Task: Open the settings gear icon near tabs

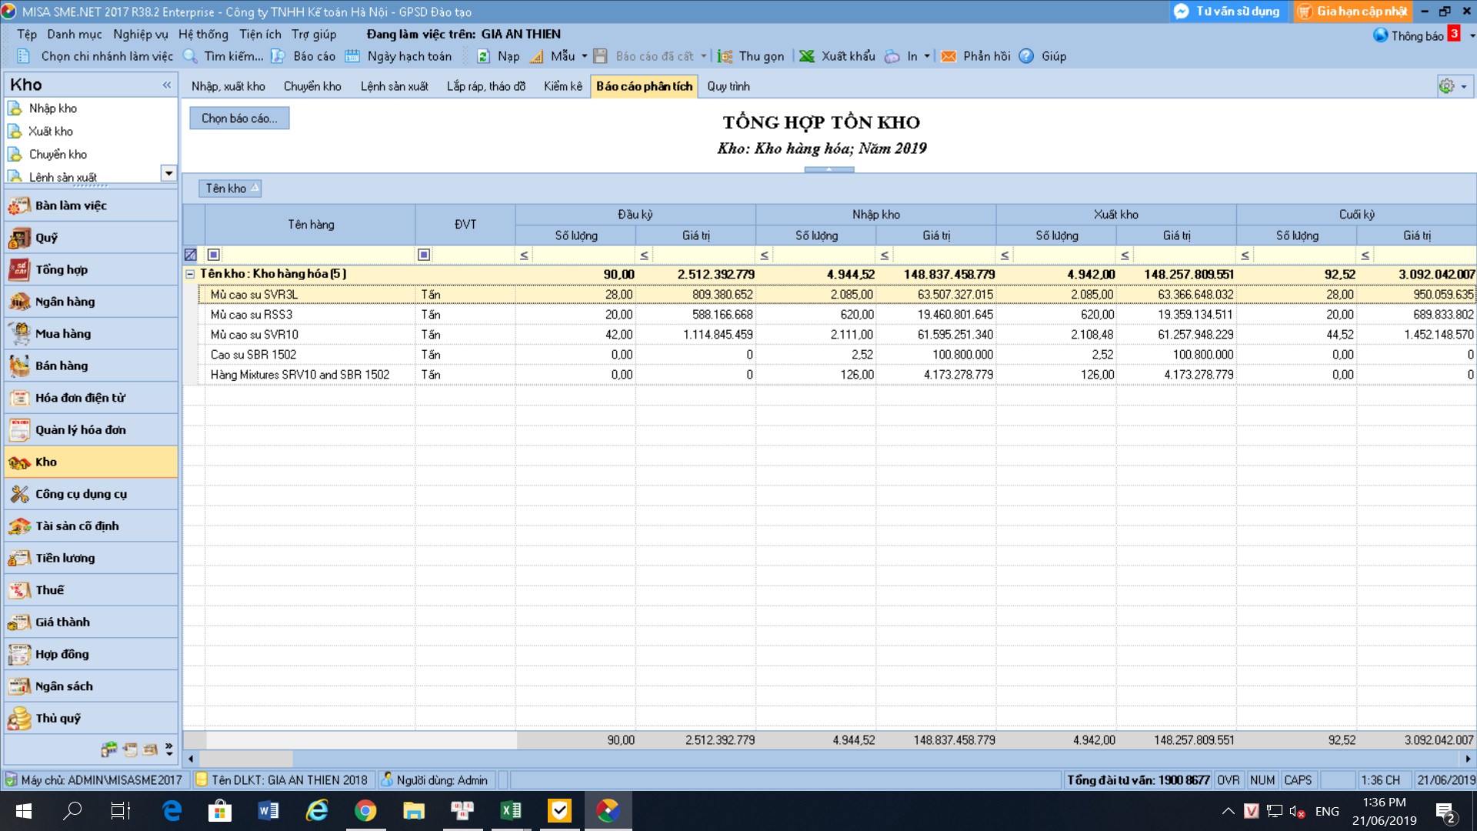Action: tap(1446, 86)
